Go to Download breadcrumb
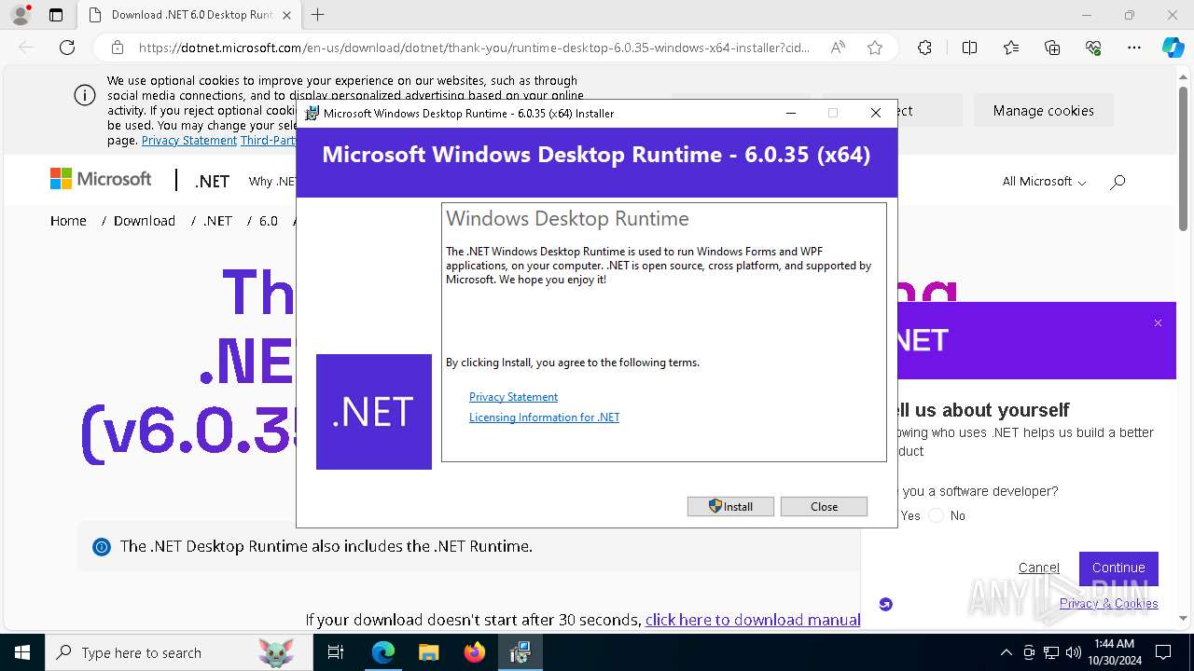The image size is (1194, 671). point(145,221)
